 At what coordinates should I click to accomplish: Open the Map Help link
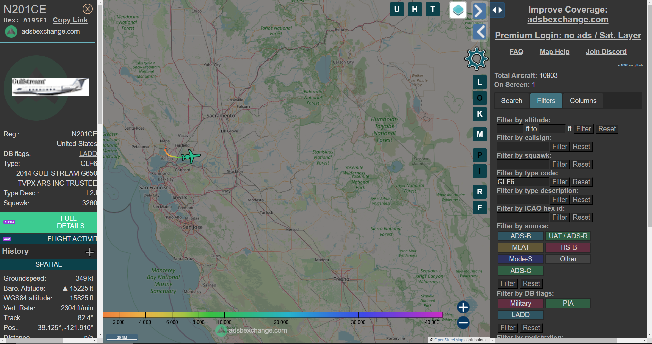click(554, 52)
